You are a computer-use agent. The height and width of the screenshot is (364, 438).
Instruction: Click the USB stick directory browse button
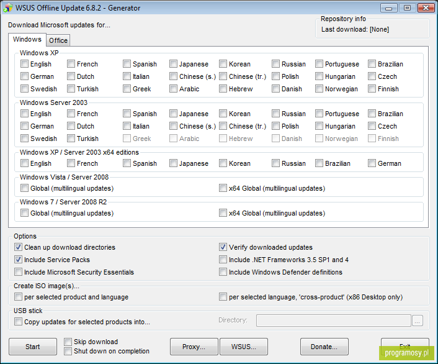coord(418,321)
